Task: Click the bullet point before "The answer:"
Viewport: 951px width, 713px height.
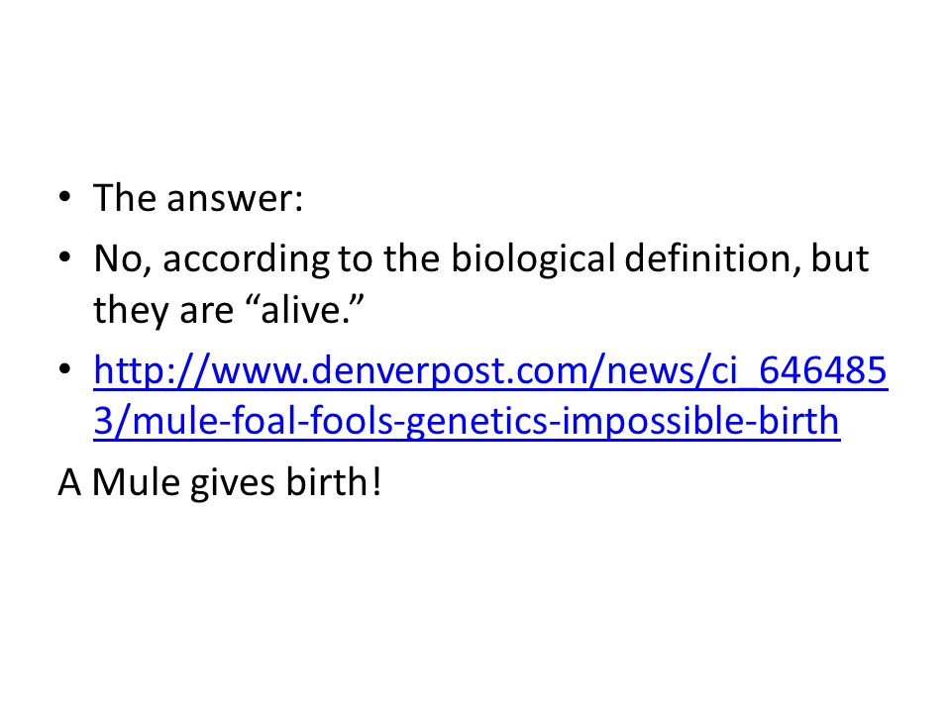Action: pyautogui.click(x=65, y=197)
